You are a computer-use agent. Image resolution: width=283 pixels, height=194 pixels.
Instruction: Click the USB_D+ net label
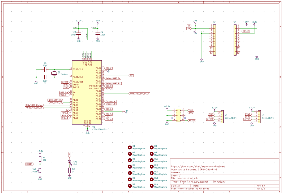tap(64, 93)
